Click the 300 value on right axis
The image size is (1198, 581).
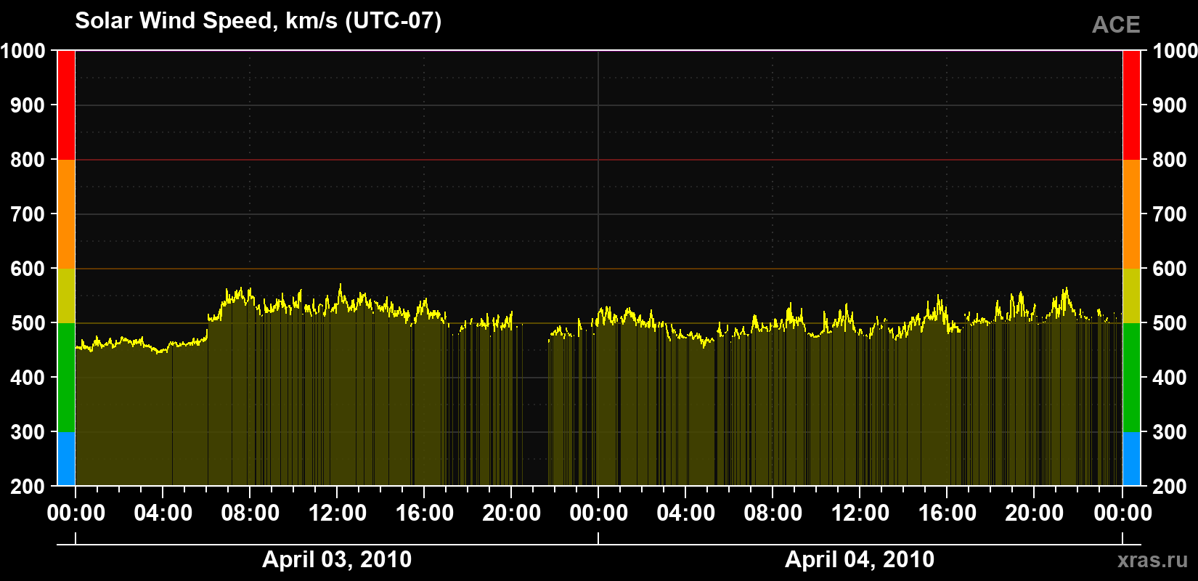1170,432
